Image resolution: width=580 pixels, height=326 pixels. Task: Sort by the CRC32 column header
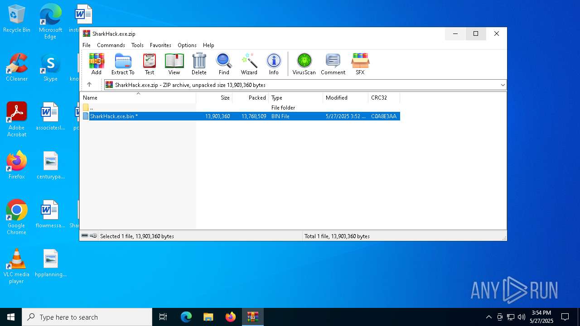[384, 97]
